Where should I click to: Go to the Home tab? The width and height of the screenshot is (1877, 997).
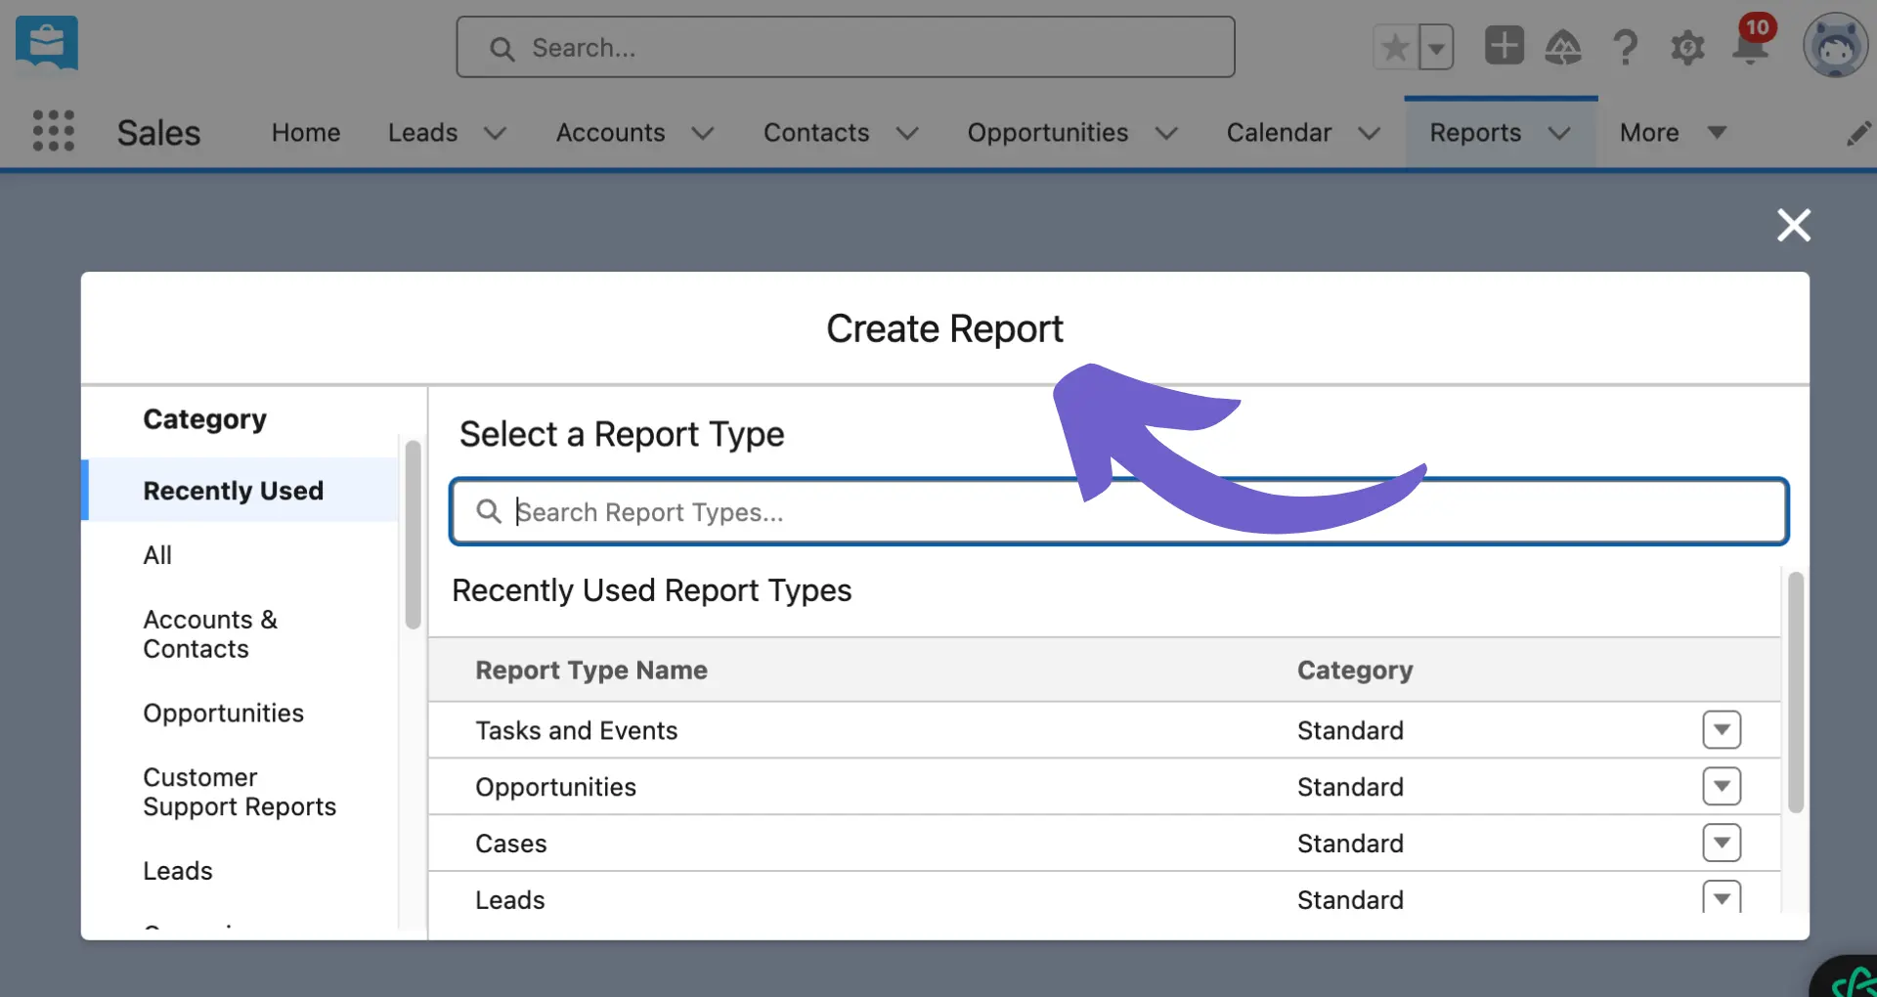(x=306, y=132)
